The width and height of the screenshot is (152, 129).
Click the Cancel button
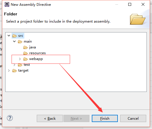[133, 119]
